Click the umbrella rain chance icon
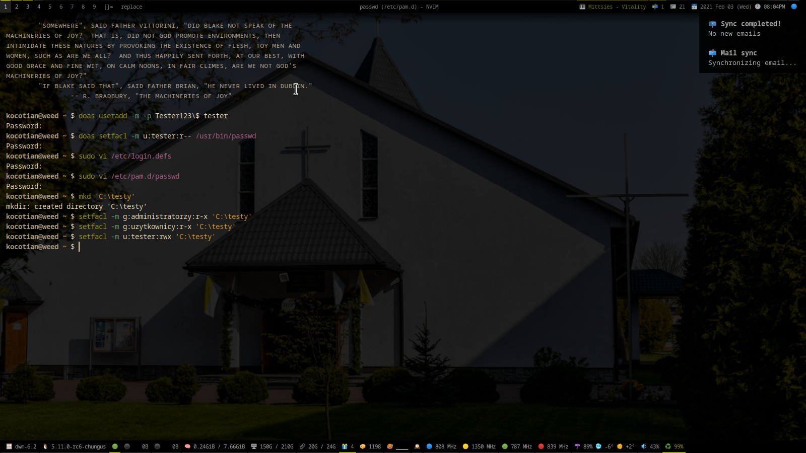Viewport: 806px width, 453px height. click(x=577, y=446)
